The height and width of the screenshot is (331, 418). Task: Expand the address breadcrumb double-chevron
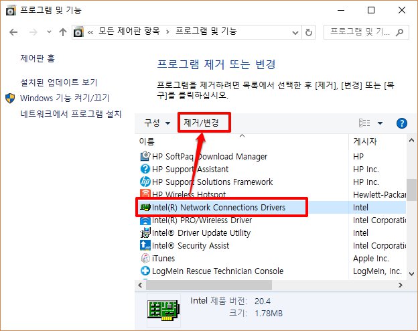pos(90,33)
